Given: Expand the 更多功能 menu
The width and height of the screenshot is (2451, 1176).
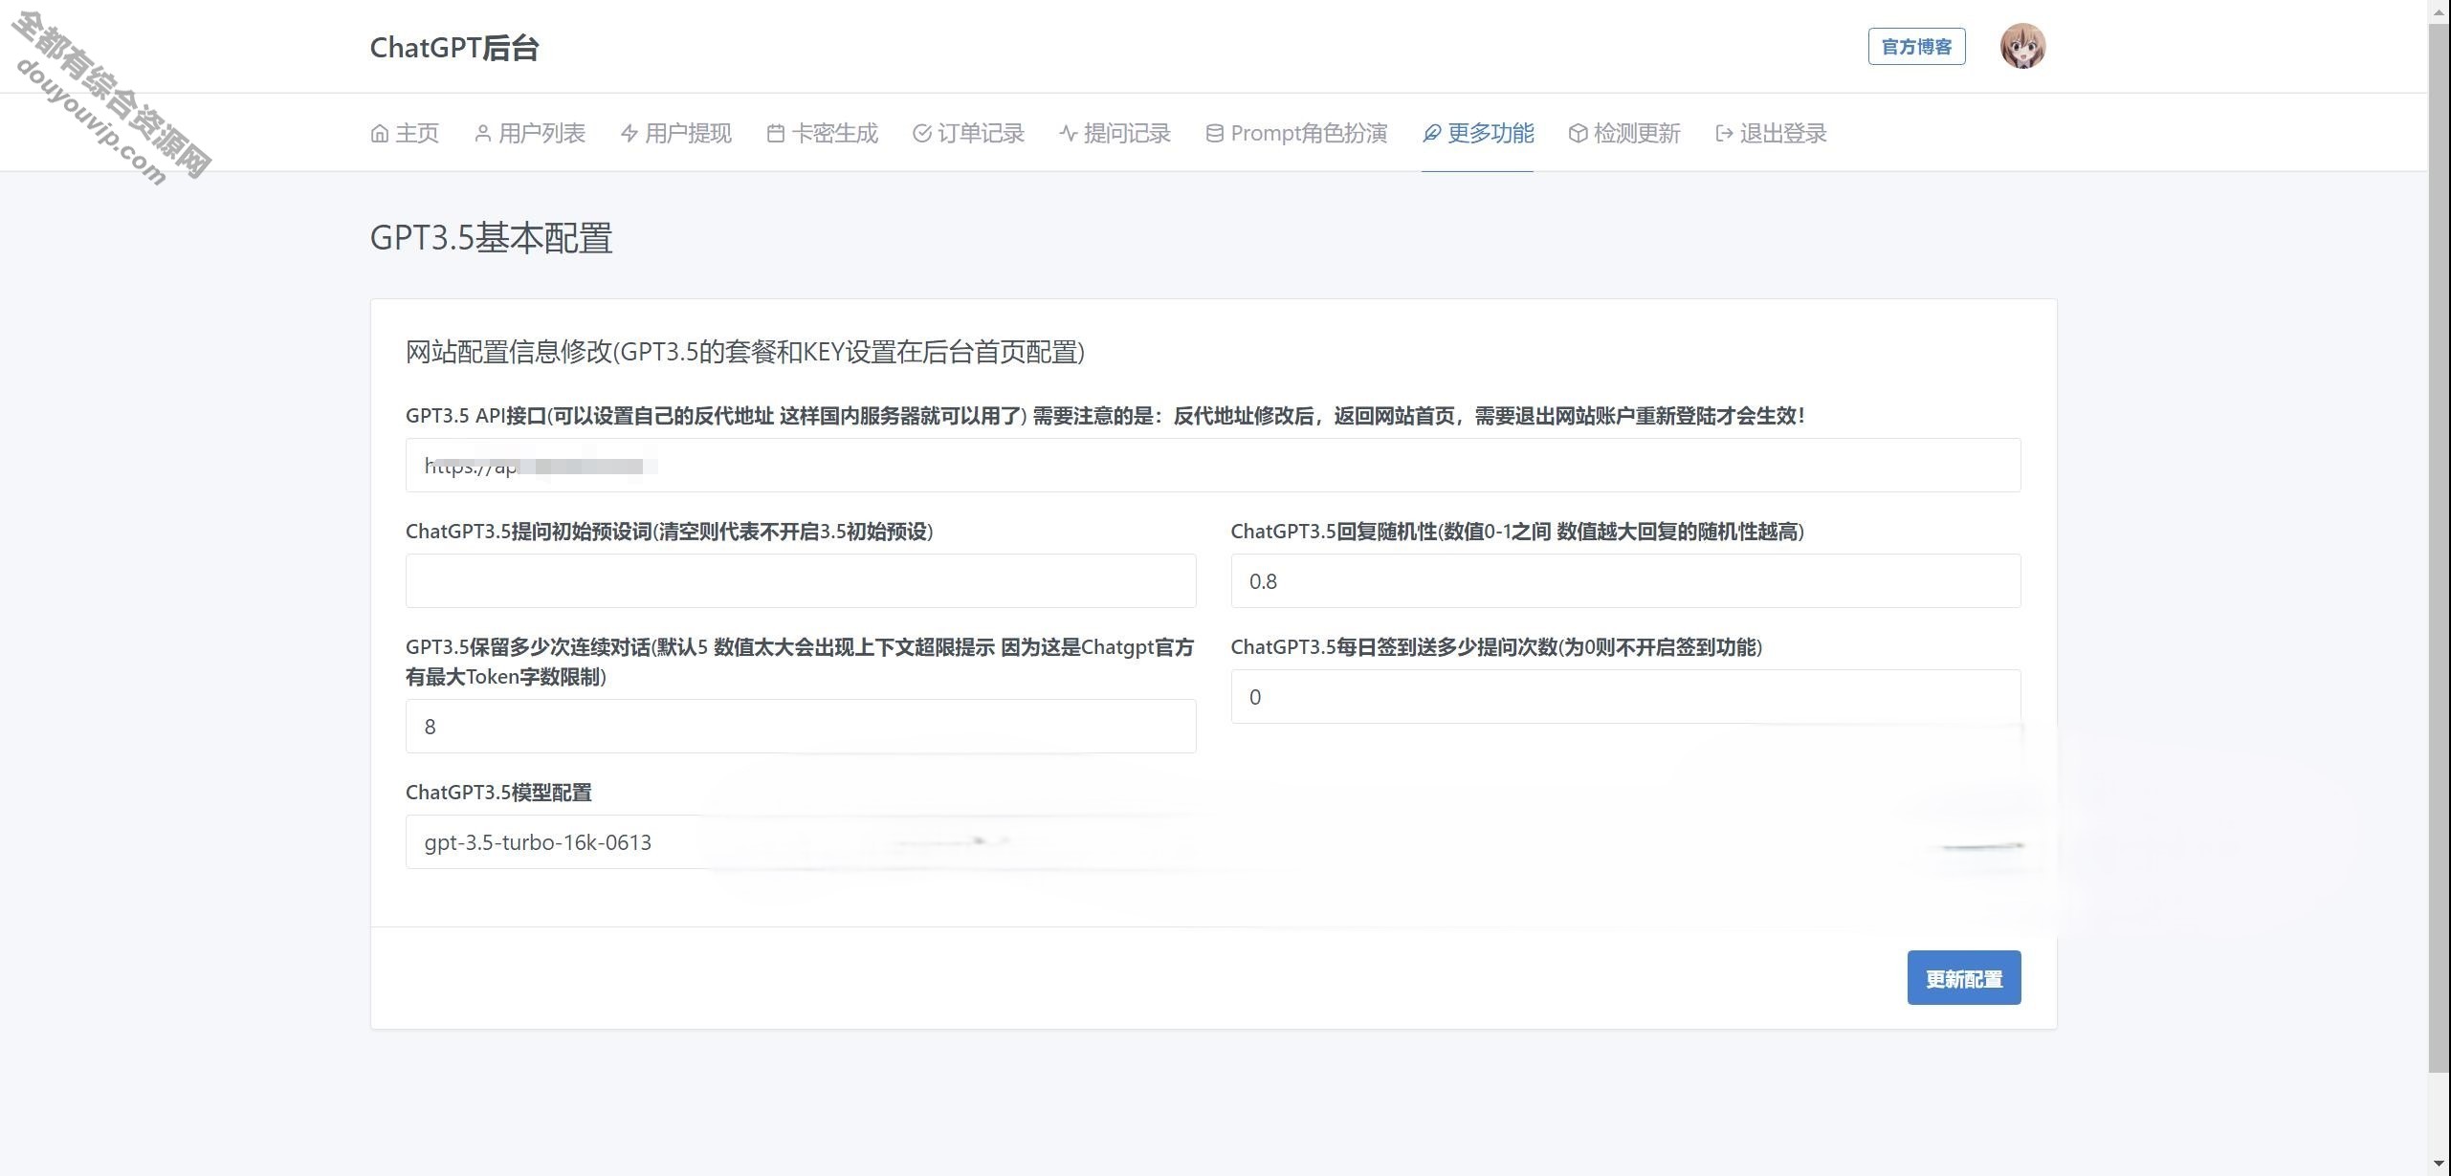Looking at the screenshot, I should tap(1478, 133).
